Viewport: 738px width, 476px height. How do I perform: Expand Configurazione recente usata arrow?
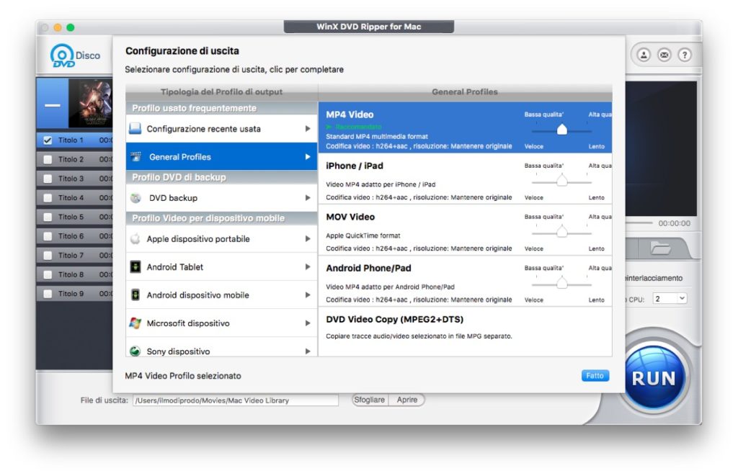308,128
